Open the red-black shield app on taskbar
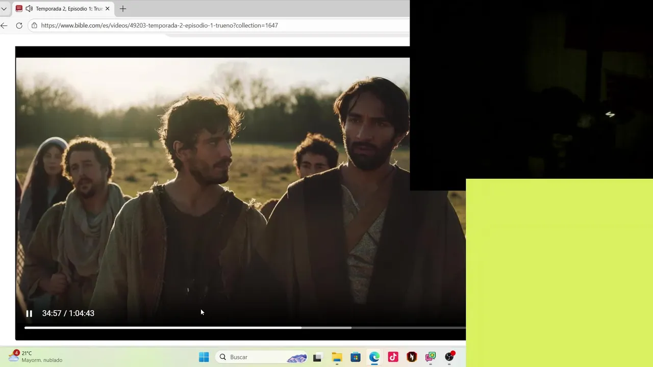This screenshot has height=367, width=653. (x=412, y=357)
